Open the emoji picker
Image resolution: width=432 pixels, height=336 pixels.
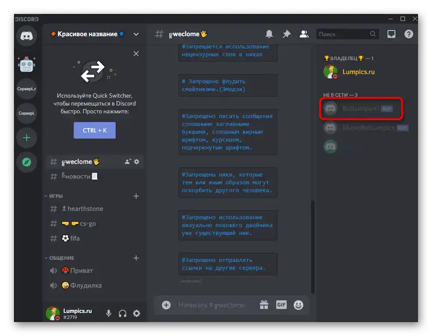click(x=298, y=305)
